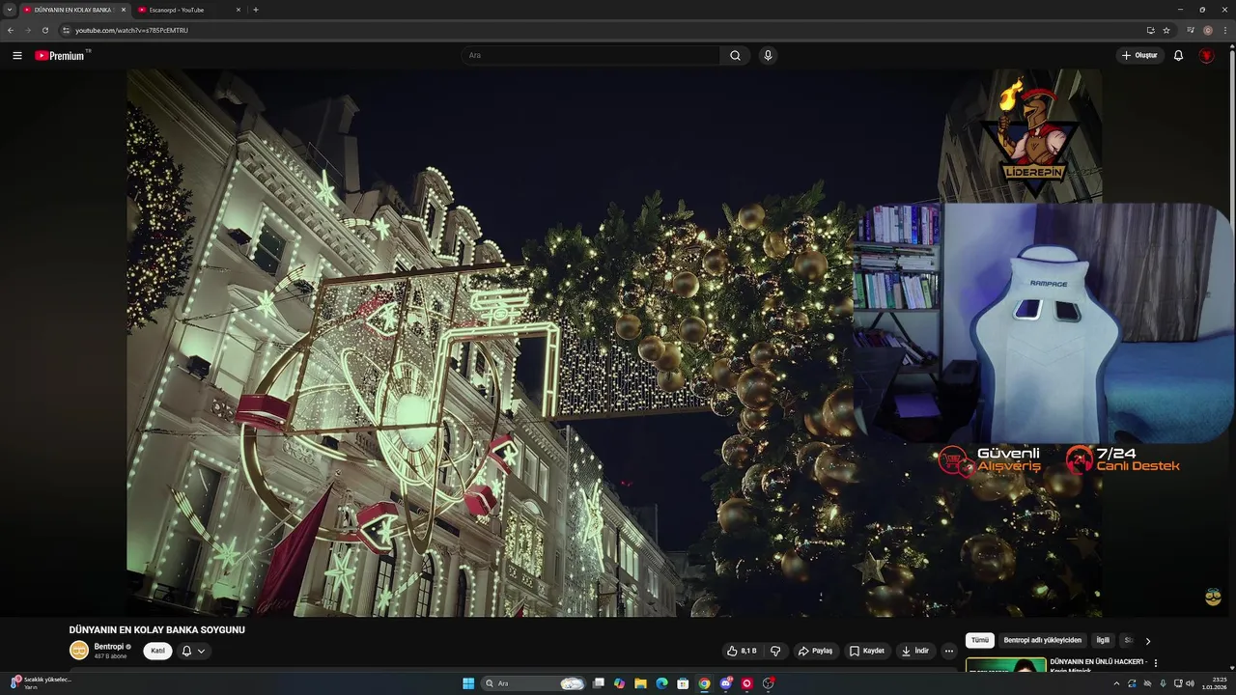
Task: Install app icon in address bar
Action: 1150,30
